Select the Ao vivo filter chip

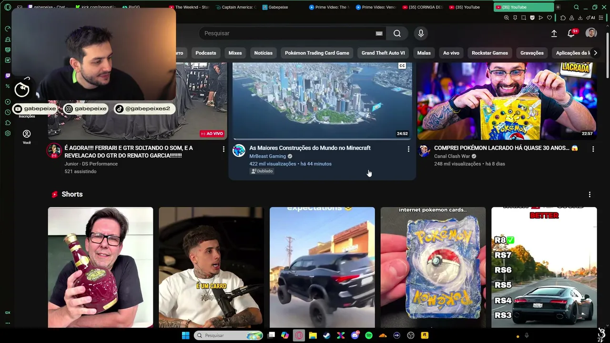point(451,53)
